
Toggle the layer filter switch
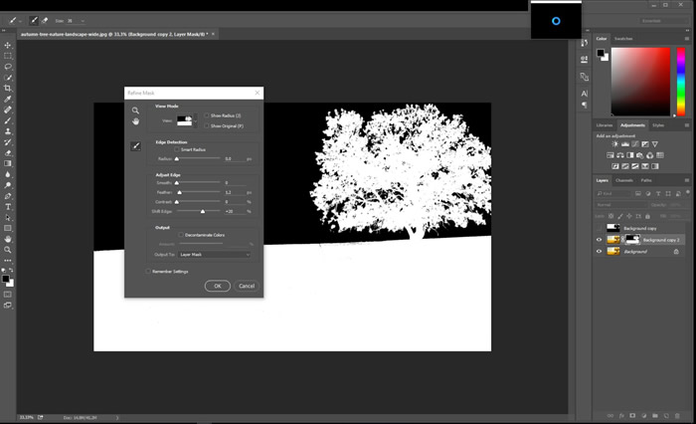pos(688,192)
